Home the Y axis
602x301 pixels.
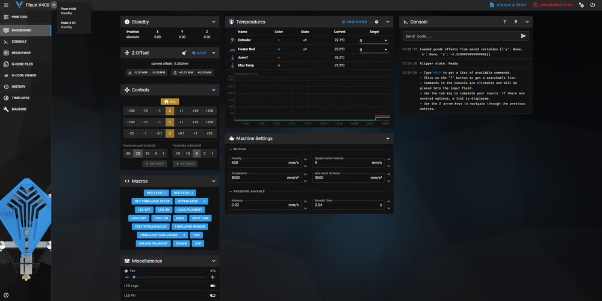pos(170,122)
